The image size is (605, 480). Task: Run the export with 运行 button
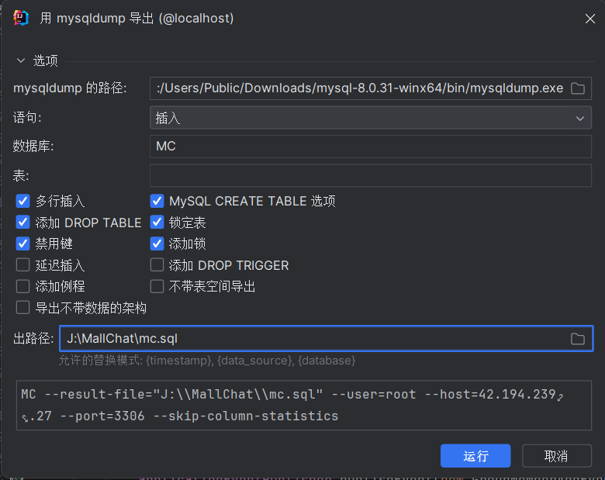click(475, 456)
